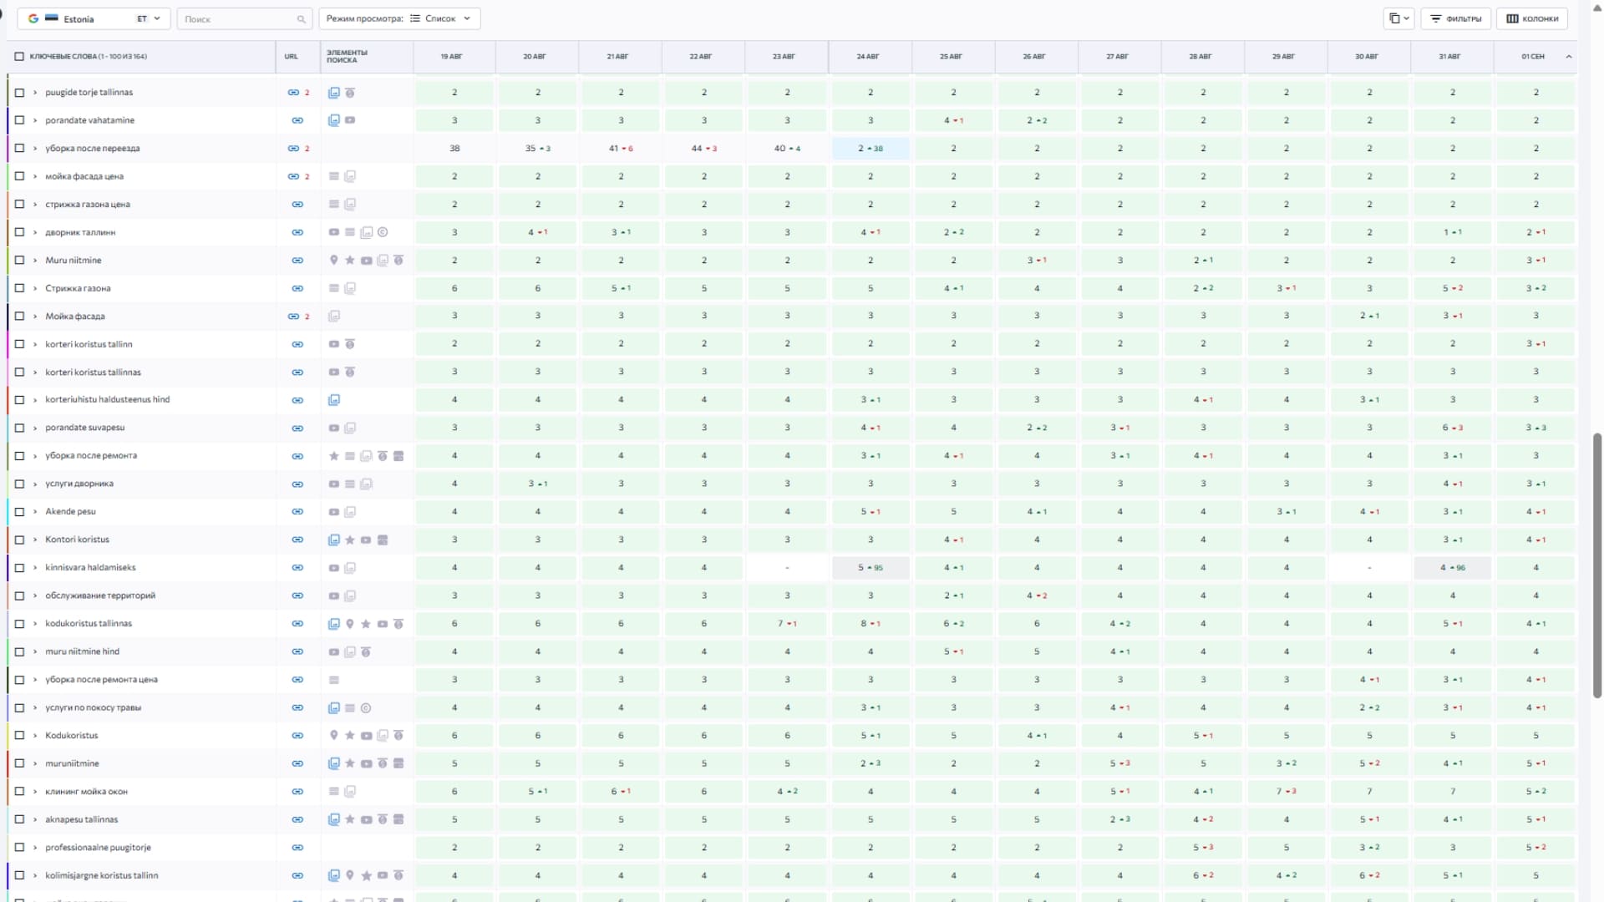Open the Estonia search engine dropdown
The height and width of the screenshot is (902, 1604).
pyautogui.click(x=95, y=18)
